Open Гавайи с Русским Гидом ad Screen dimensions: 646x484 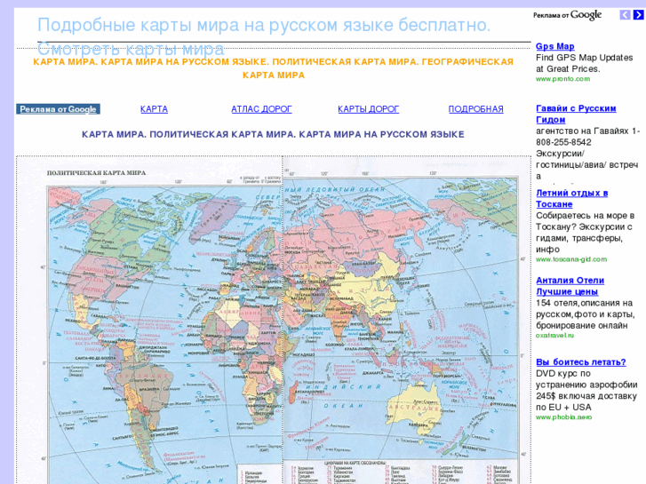tap(576, 114)
